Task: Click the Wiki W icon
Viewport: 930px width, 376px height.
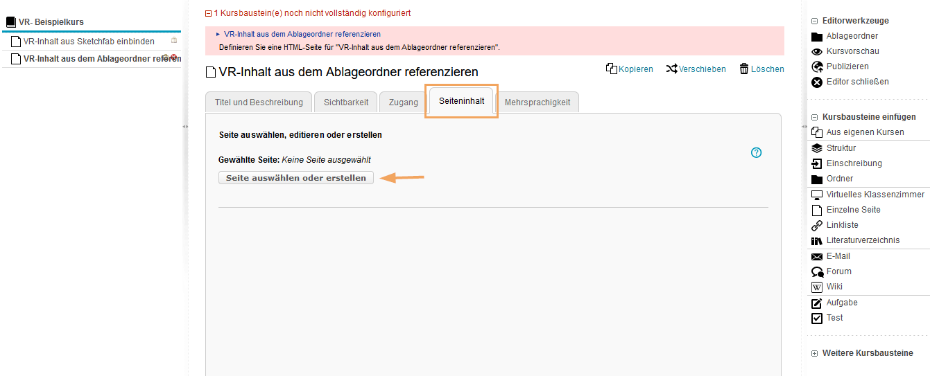Action: [816, 287]
